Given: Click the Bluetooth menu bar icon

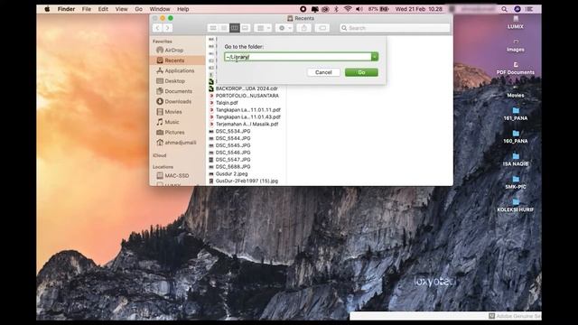Looking at the screenshot, I should coord(336,9).
